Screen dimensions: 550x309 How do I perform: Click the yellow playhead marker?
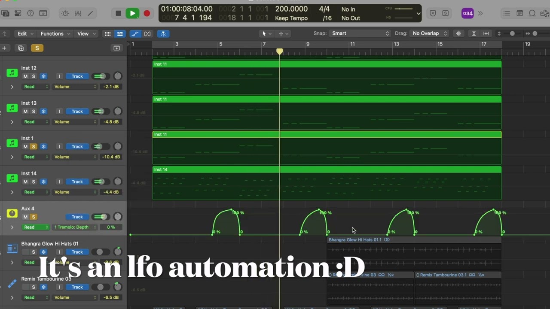pos(280,51)
